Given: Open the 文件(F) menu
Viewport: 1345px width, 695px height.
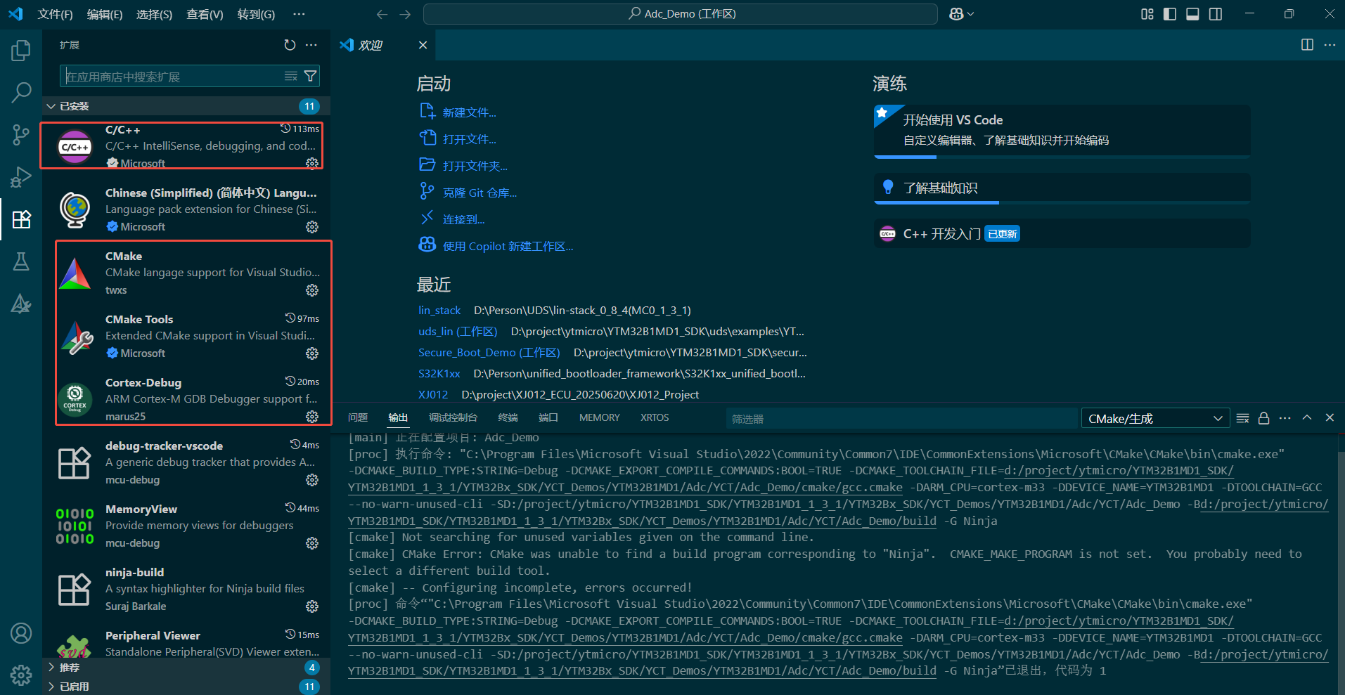Looking at the screenshot, I should (x=55, y=14).
